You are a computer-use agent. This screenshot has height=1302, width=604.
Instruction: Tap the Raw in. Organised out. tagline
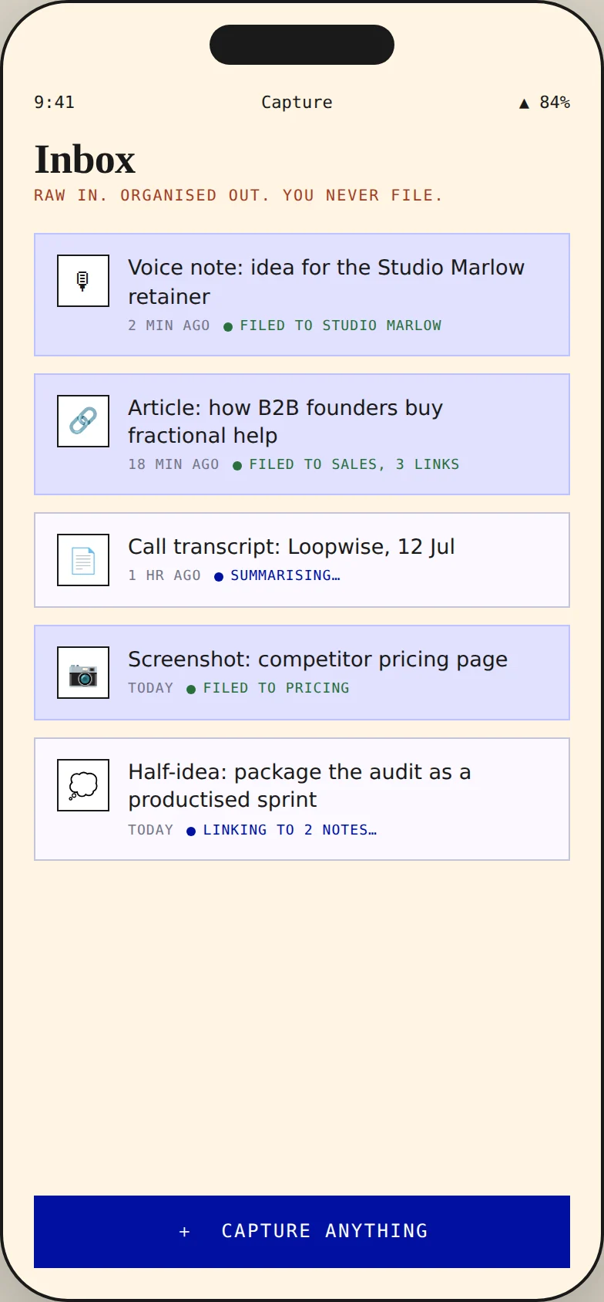tap(239, 195)
